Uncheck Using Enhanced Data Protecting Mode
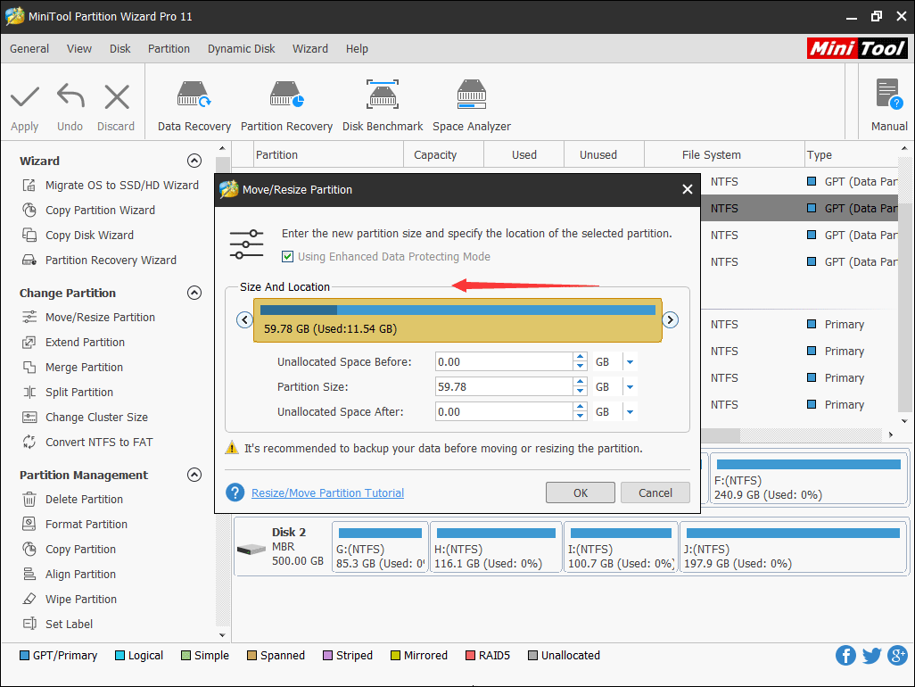Screen dimensions: 915x687 coord(288,256)
